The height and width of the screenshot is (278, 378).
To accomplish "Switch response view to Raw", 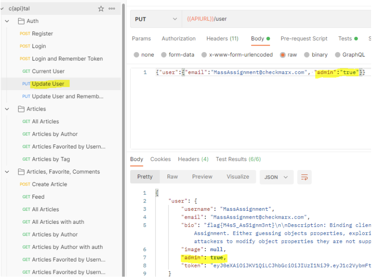I will [x=173, y=177].
